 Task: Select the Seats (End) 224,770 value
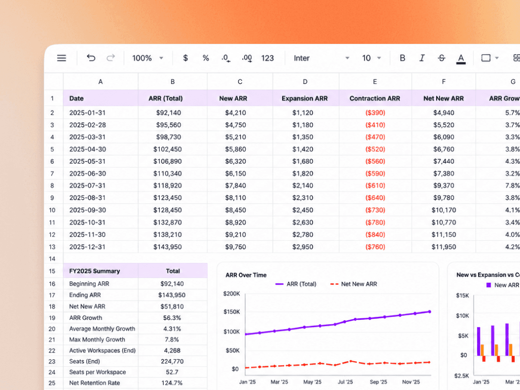pyautogui.click(x=173, y=361)
